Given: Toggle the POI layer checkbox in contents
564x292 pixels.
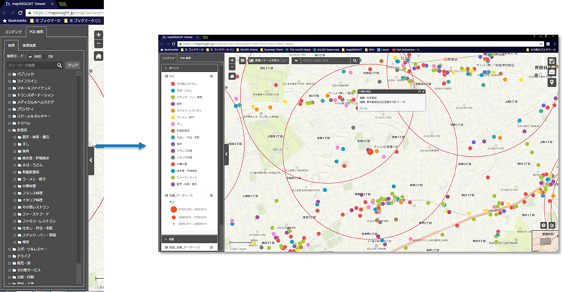Looking at the screenshot, I should (166, 76).
